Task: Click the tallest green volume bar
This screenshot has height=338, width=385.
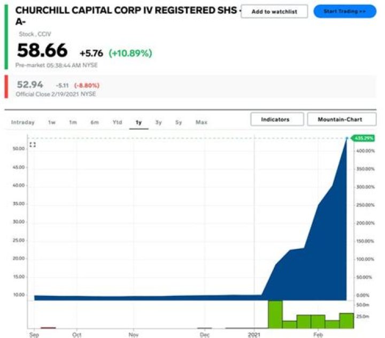Action: pos(275,314)
